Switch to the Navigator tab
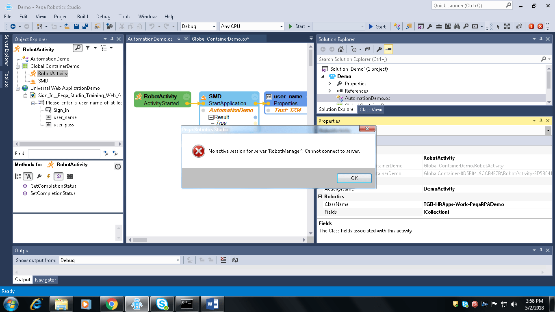555x312 pixels. click(x=46, y=280)
